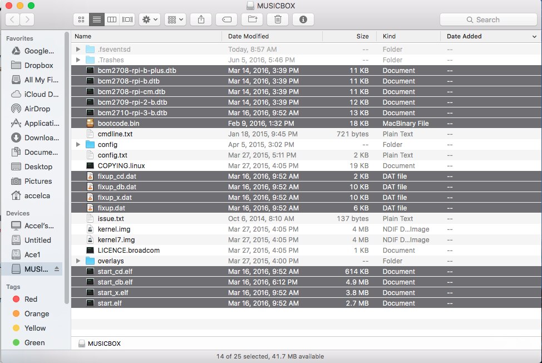Click the Search field
This screenshot has width=542, height=363.
(487, 19)
